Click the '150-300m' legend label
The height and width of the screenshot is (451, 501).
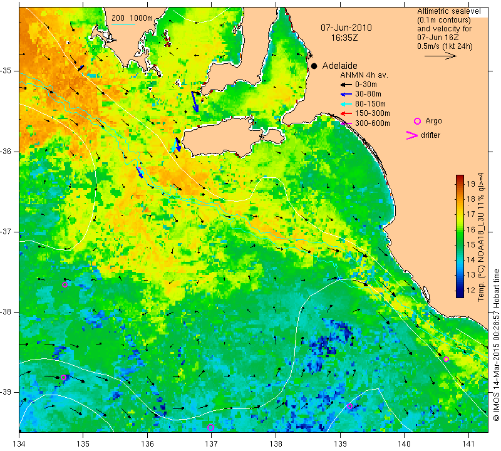point(373,113)
